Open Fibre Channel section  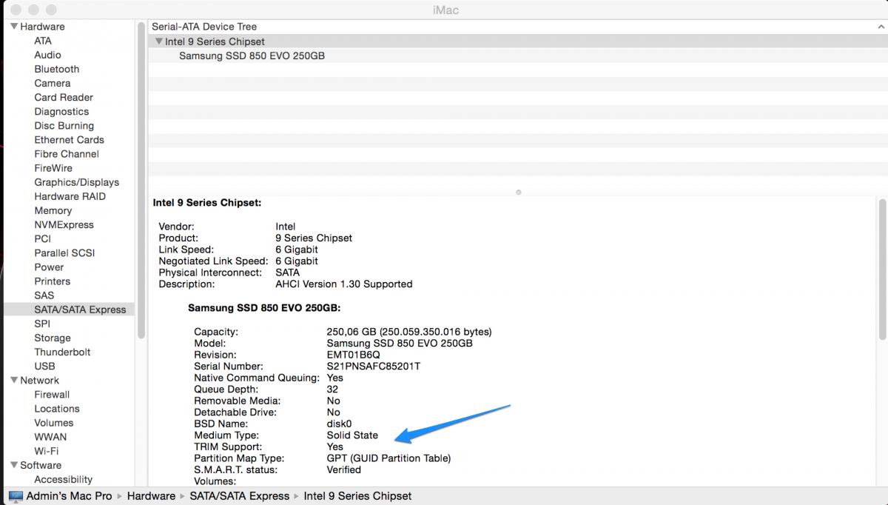(x=67, y=153)
